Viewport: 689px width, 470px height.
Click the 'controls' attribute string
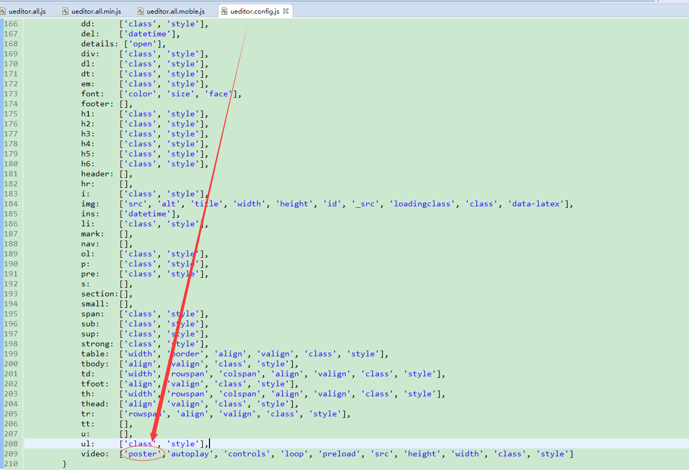247,454
